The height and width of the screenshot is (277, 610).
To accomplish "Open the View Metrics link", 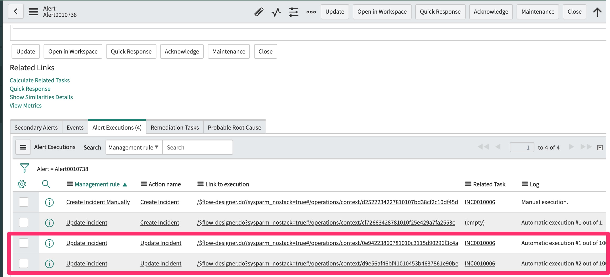I will click(x=26, y=105).
